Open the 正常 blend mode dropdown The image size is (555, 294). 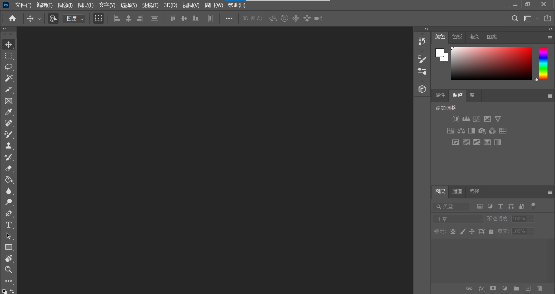458,219
